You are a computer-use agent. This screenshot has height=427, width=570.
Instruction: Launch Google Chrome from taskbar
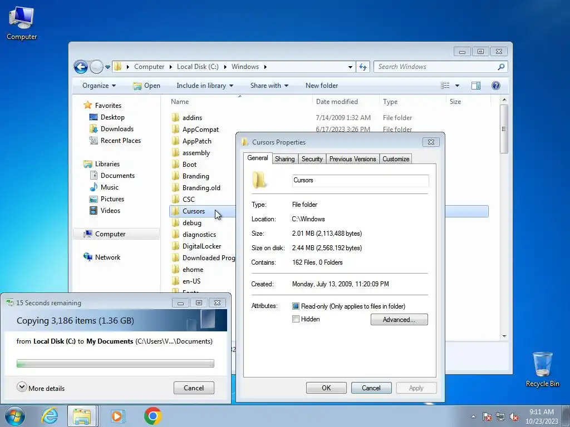(x=153, y=416)
